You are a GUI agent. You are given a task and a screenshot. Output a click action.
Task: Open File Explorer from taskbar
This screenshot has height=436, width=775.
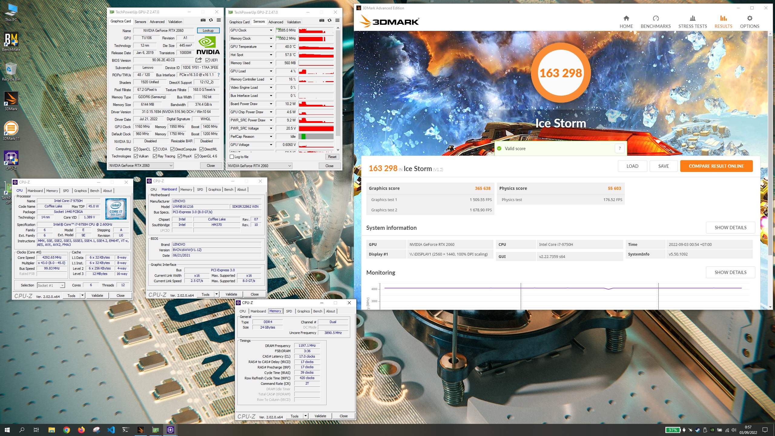tap(51, 430)
